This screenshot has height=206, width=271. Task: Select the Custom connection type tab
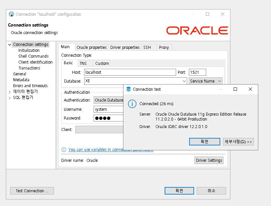tap(102, 64)
